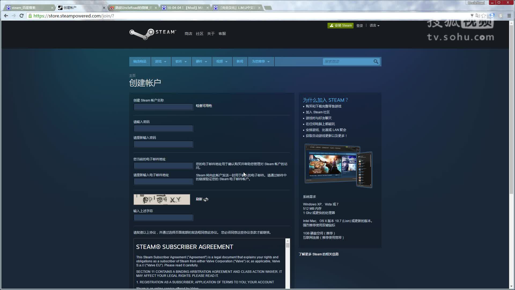
Task: Reload the page with refresh icon
Action: [x=22, y=16]
